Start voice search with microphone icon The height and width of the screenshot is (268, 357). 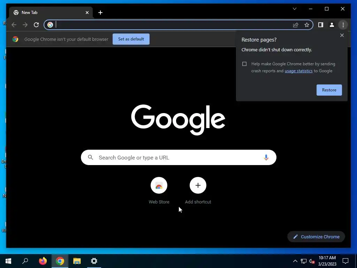(266, 157)
